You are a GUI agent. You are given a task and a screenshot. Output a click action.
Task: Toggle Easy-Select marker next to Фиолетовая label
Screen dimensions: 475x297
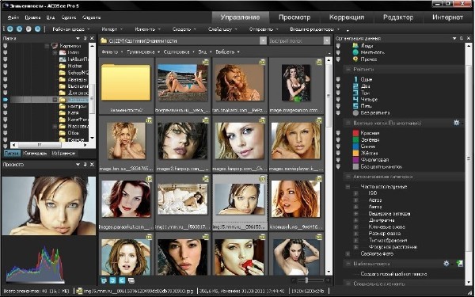click(338, 160)
